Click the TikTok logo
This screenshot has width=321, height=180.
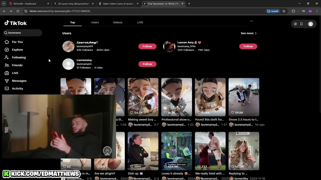point(16,23)
